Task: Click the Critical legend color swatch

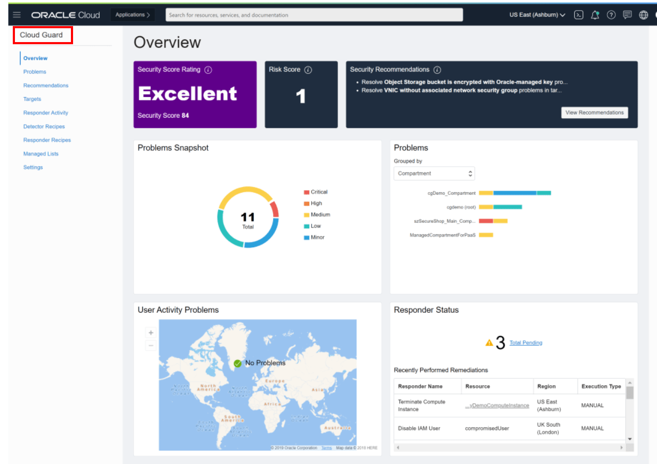Action: click(x=307, y=192)
